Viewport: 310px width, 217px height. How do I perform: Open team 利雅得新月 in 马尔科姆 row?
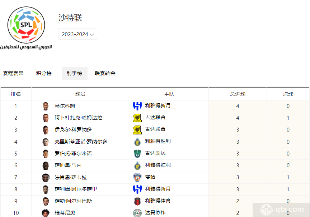[x=158, y=105]
